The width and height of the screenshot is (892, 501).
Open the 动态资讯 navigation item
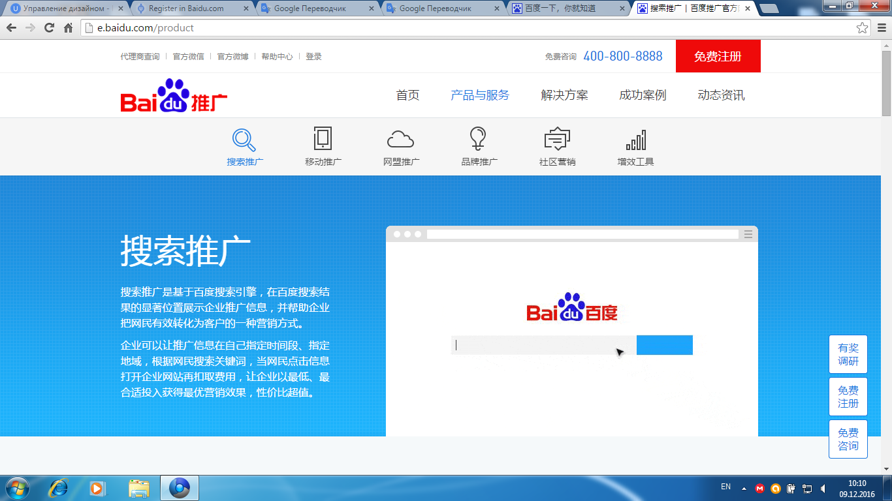pos(721,95)
